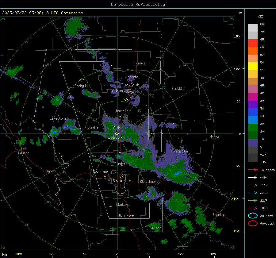Click the yellow diamond marker above Calgary

coord(121,177)
